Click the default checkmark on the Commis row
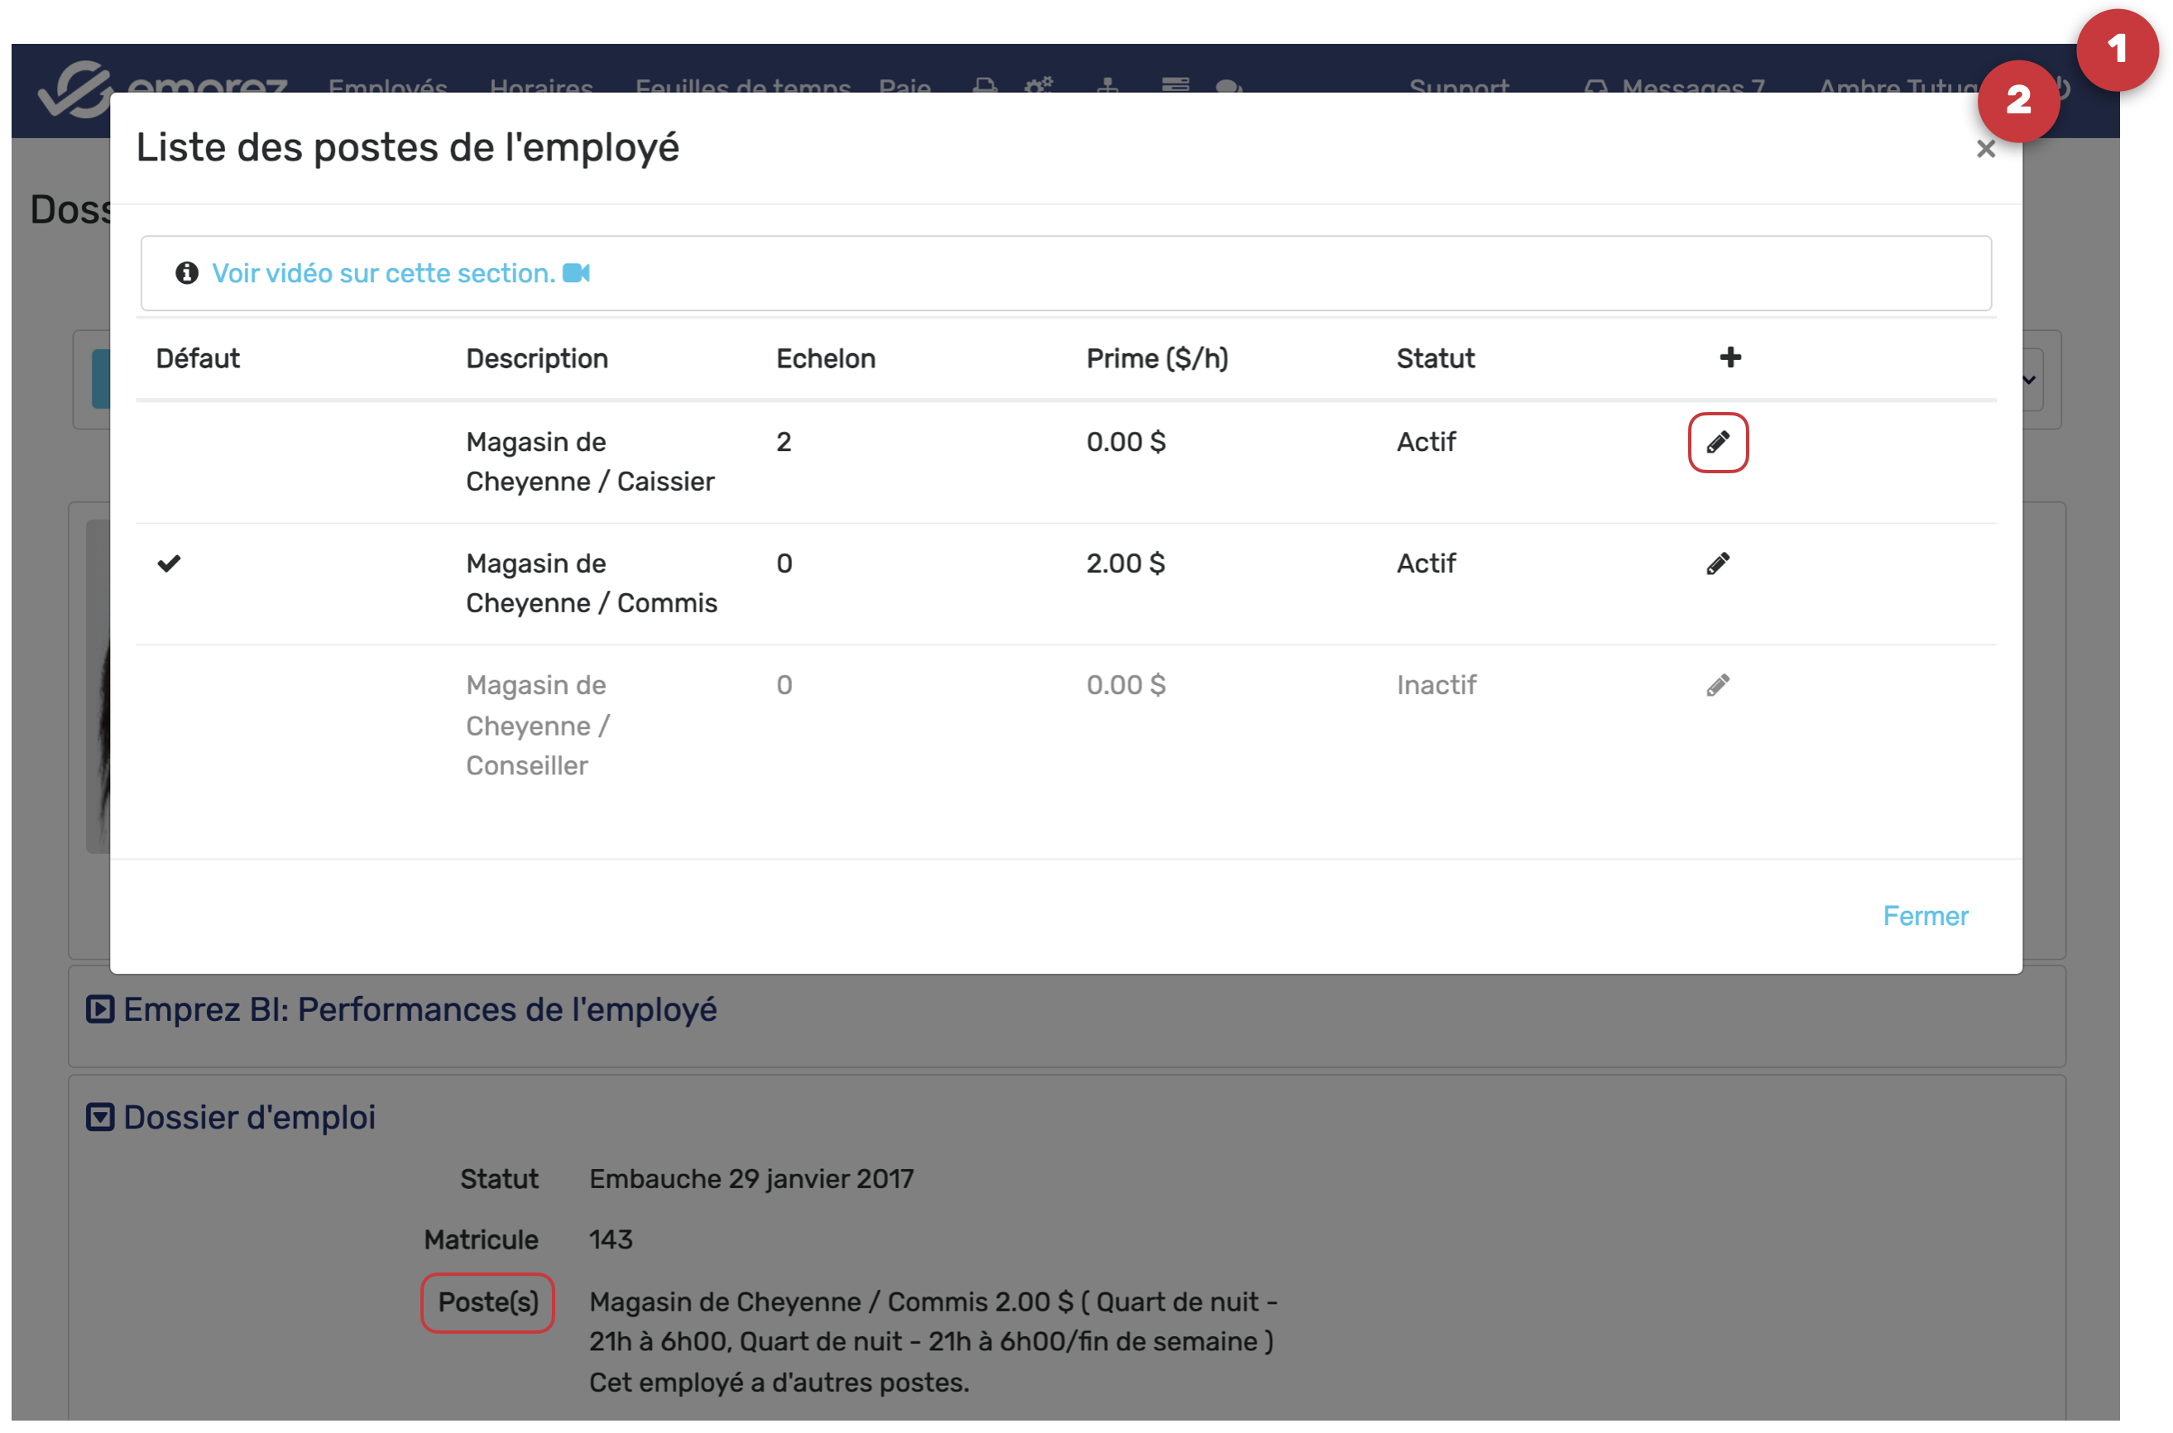This screenshot has height=1433, width=2173. (x=169, y=564)
